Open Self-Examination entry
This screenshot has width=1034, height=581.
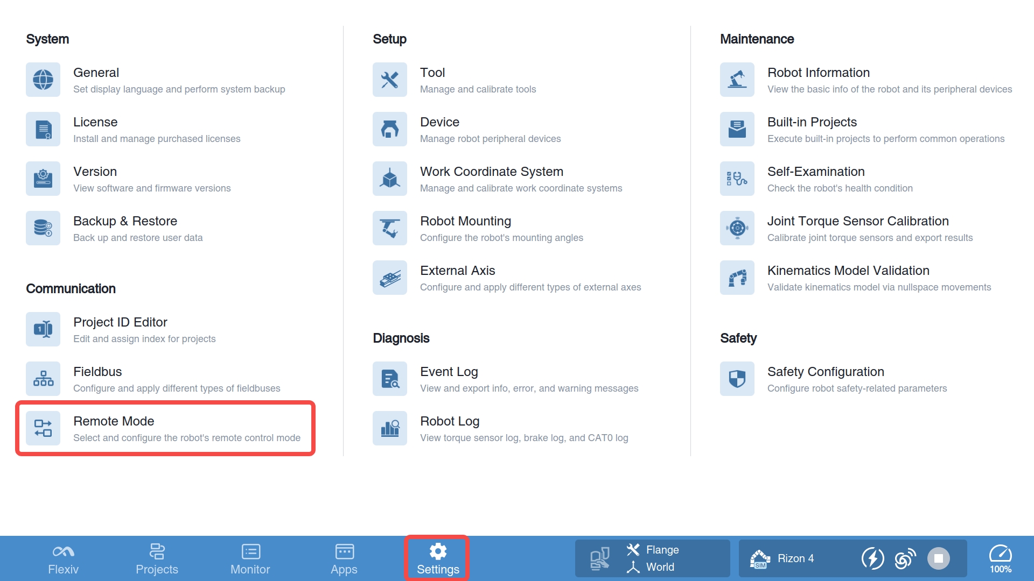click(x=816, y=179)
